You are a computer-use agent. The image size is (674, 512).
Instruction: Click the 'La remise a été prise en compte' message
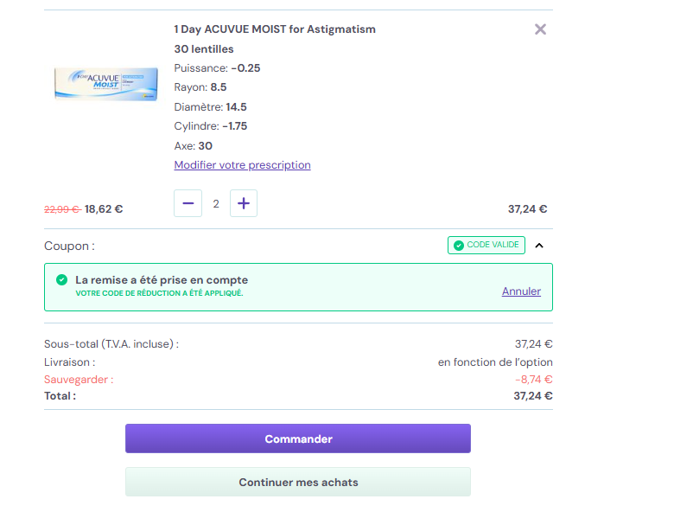[x=162, y=280]
